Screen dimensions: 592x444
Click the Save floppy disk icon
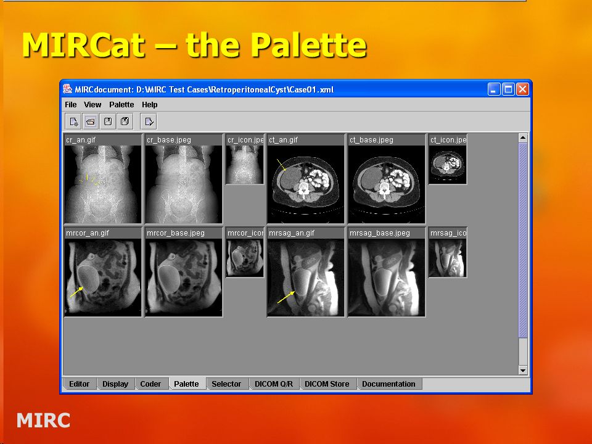pyautogui.click(x=107, y=121)
